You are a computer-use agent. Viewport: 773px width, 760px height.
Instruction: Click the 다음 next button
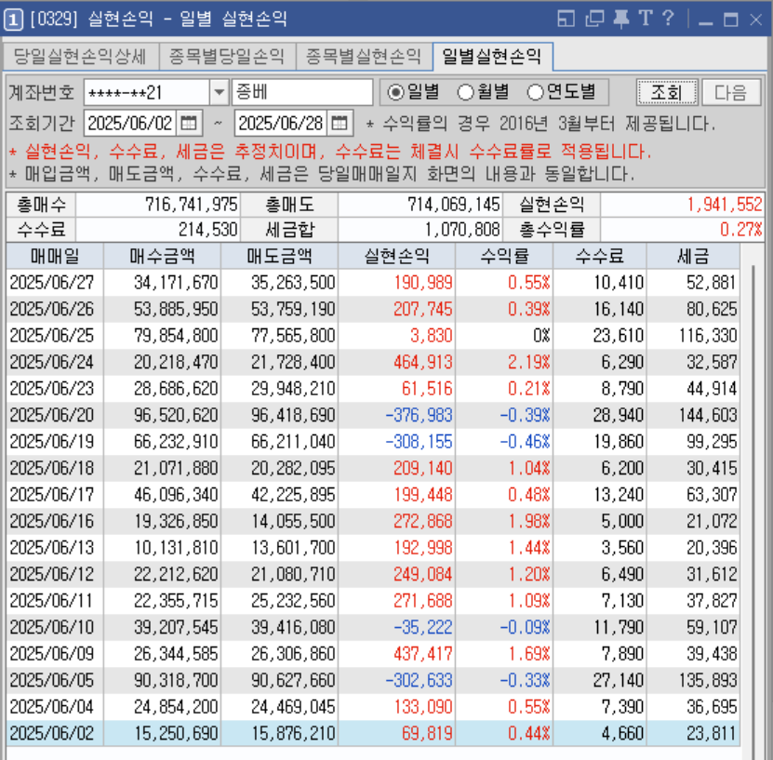[730, 92]
